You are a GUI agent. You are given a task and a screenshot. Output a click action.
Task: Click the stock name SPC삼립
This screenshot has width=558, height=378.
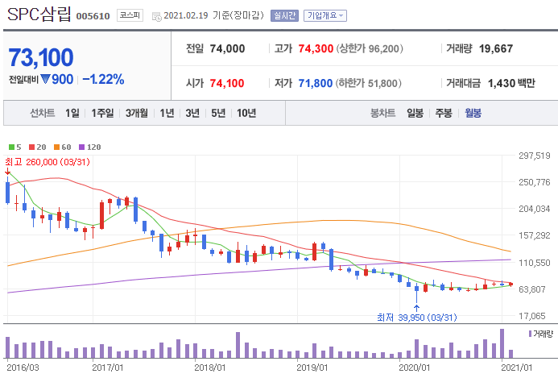click(x=39, y=15)
